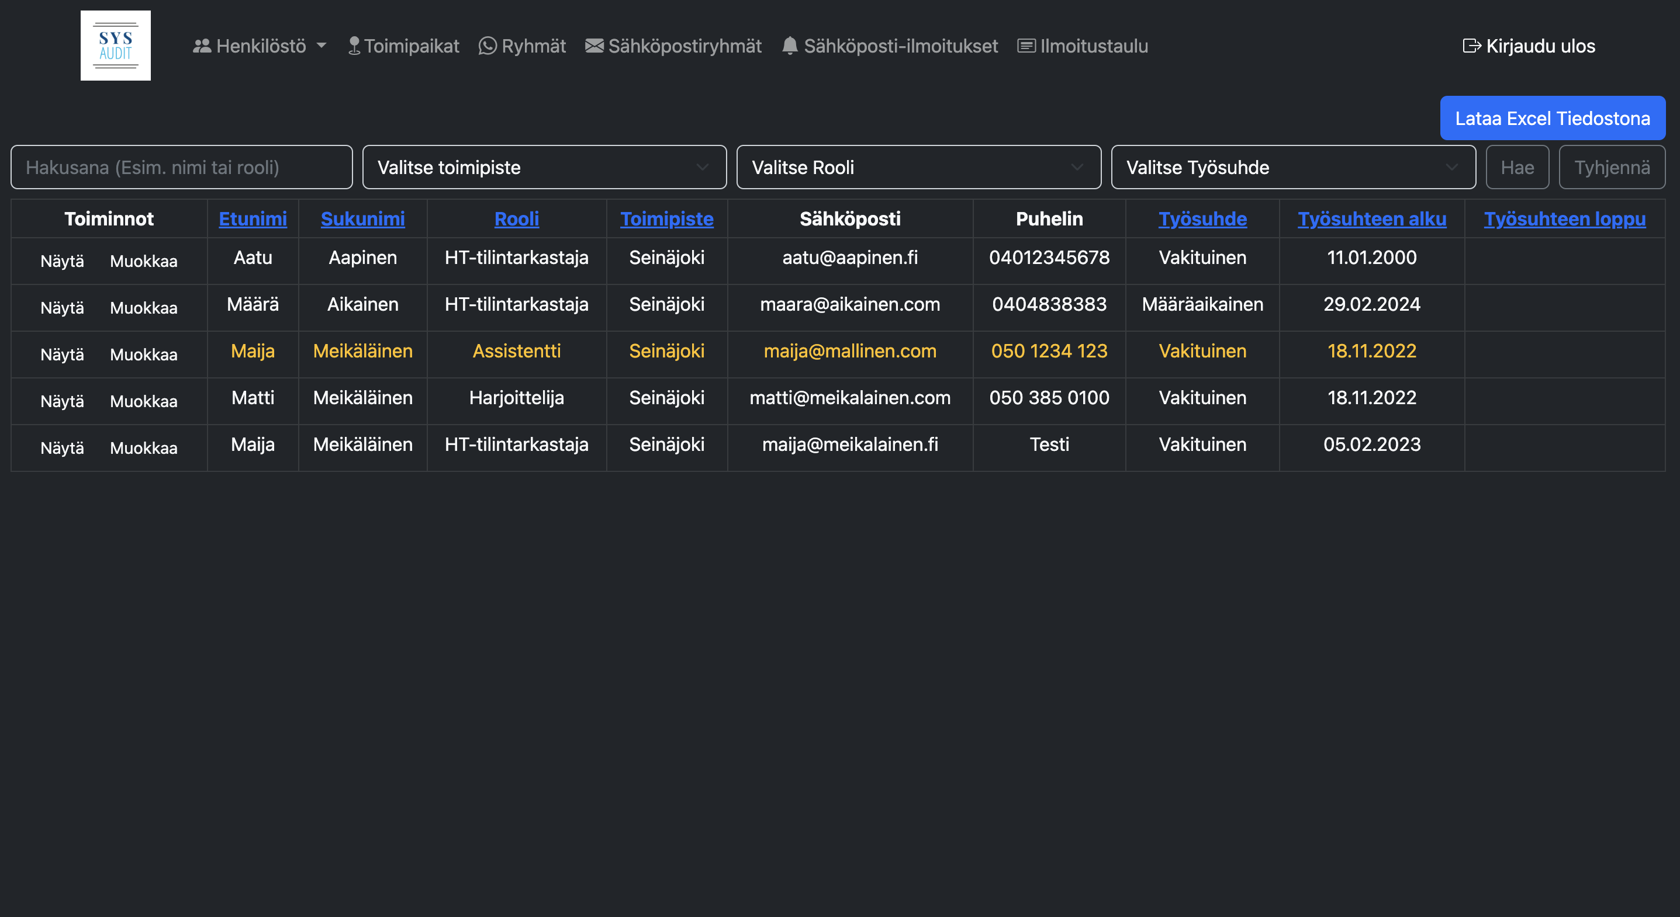
Task: Click the Toiminnot column header
Action: point(109,219)
